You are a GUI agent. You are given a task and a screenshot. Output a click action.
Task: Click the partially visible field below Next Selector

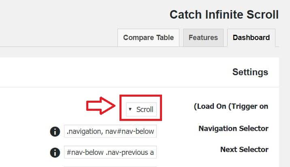[x=111, y=167]
